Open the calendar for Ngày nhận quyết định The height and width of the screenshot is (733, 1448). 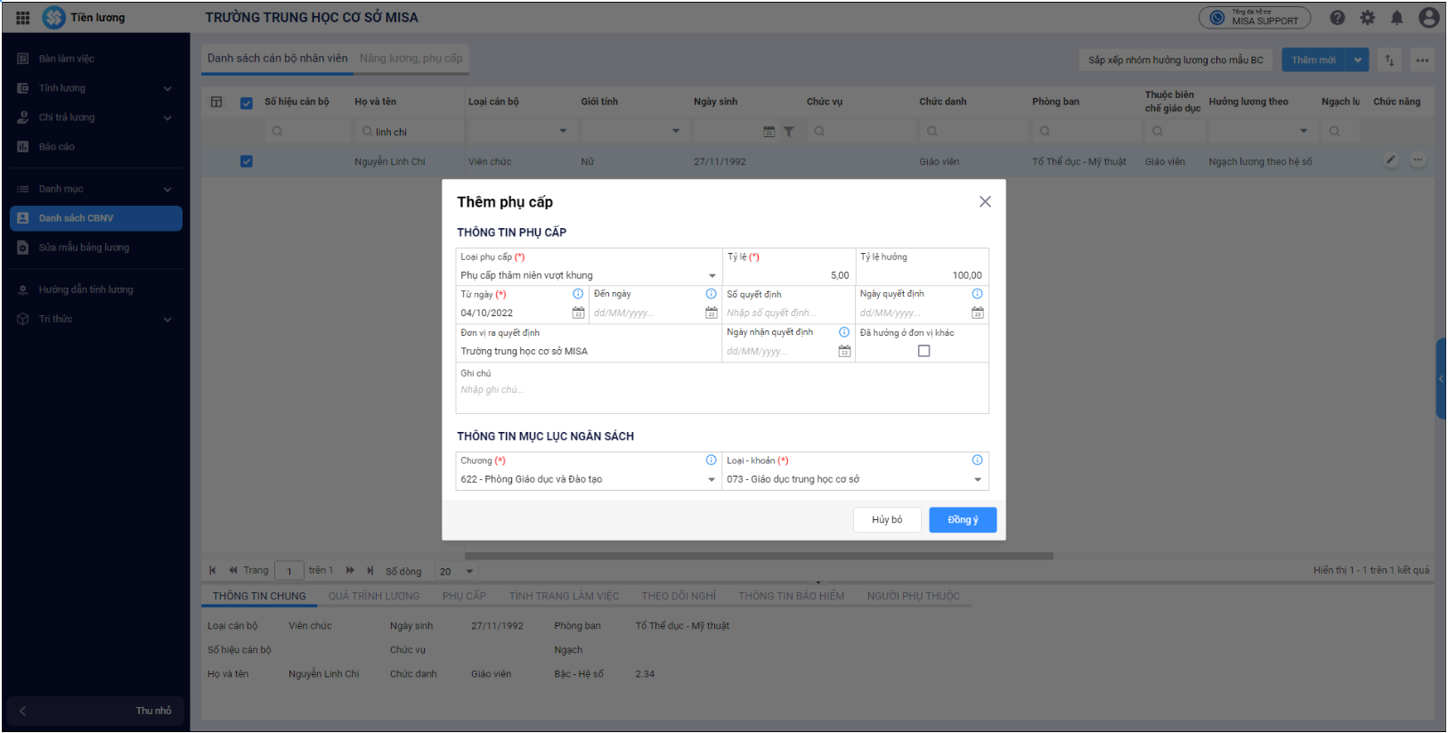(844, 351)
